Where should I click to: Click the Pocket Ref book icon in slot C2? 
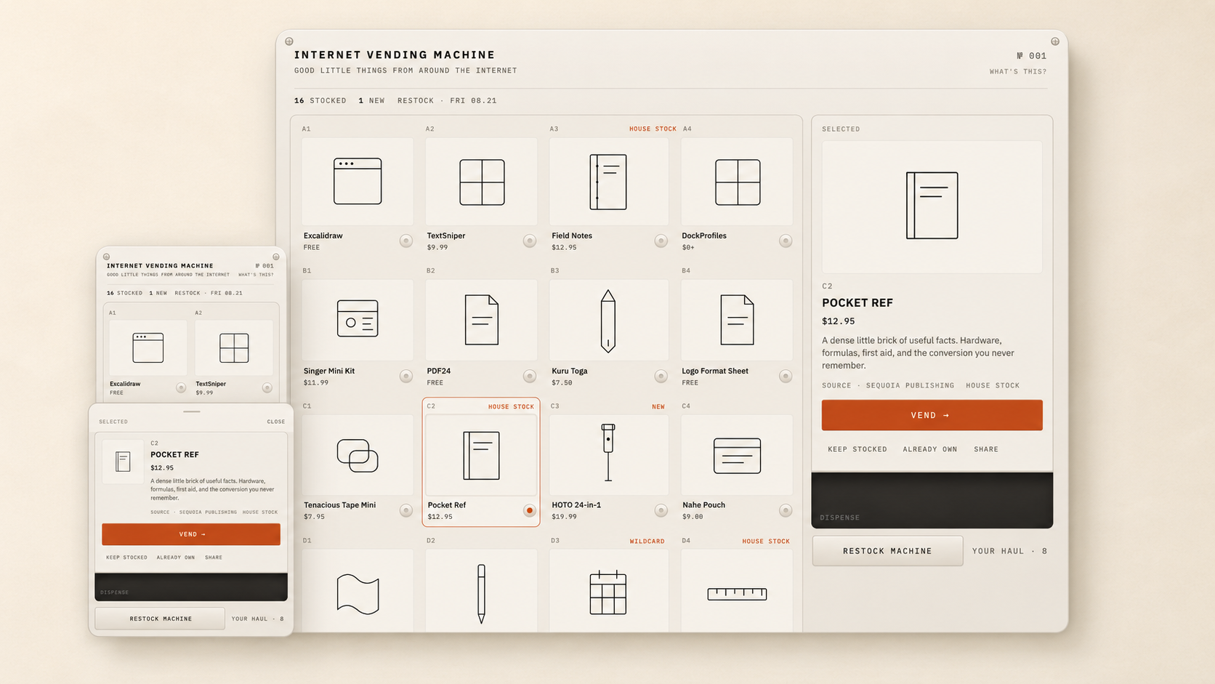click(x=482, y=456)
